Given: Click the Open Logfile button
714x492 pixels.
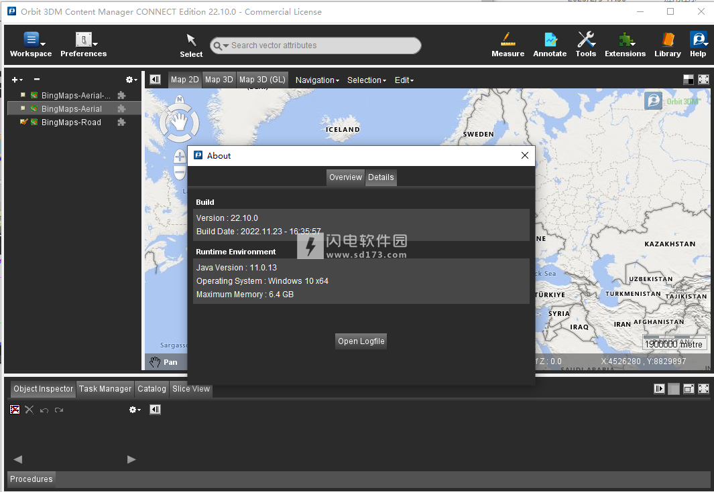Looking at the screenshot, I should pos(361,341).
